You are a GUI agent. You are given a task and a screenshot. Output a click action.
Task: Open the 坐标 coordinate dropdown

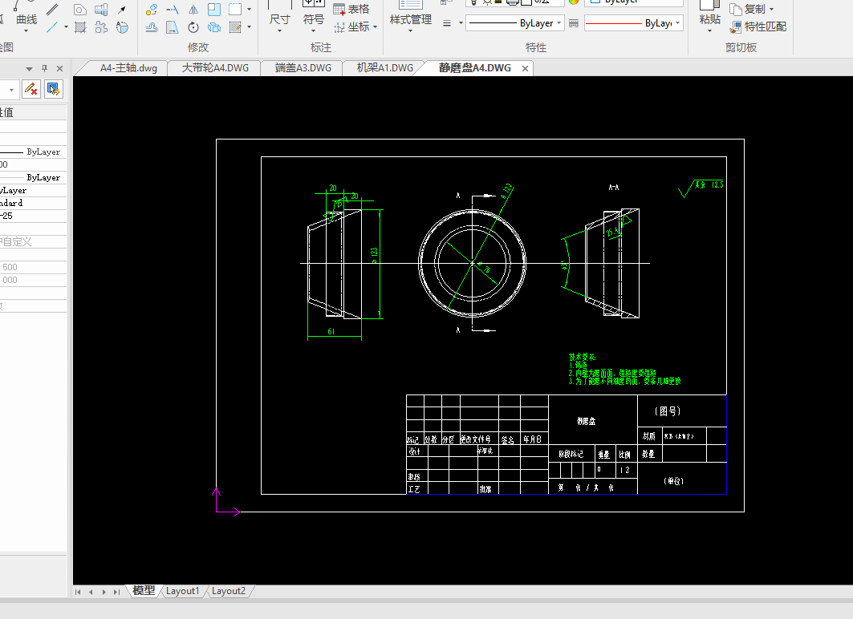click(x=376, y=27)
